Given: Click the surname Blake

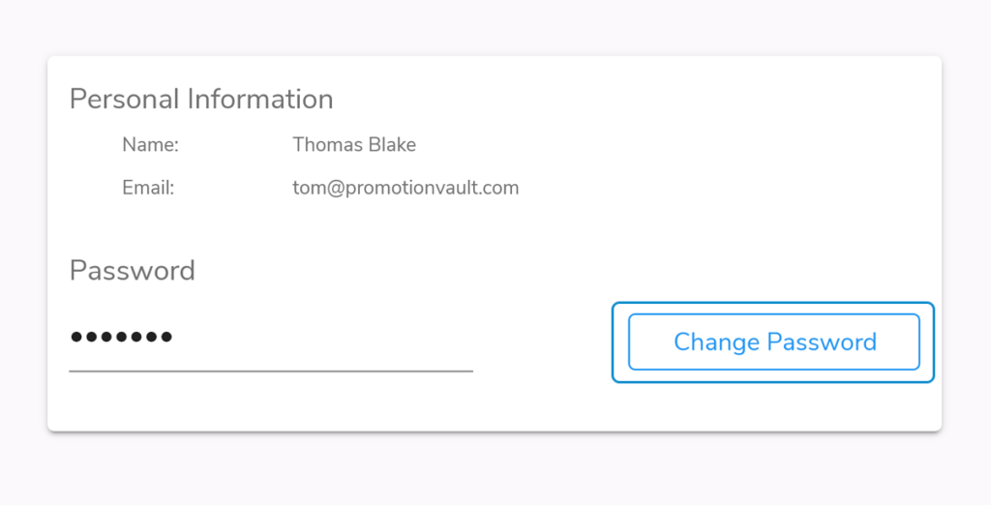Looking at the screenshot, I should tap(392, 145).
